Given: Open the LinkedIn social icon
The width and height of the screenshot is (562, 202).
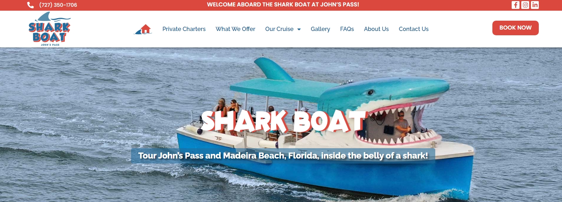Looking at the screenshot, I should coord(535,5).
